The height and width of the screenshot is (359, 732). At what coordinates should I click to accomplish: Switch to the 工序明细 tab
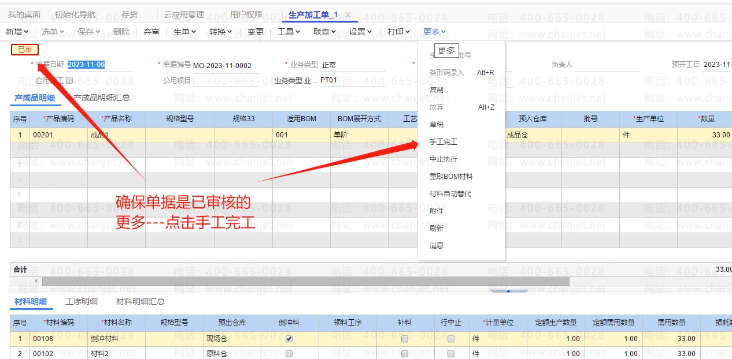tap(82, 301)
